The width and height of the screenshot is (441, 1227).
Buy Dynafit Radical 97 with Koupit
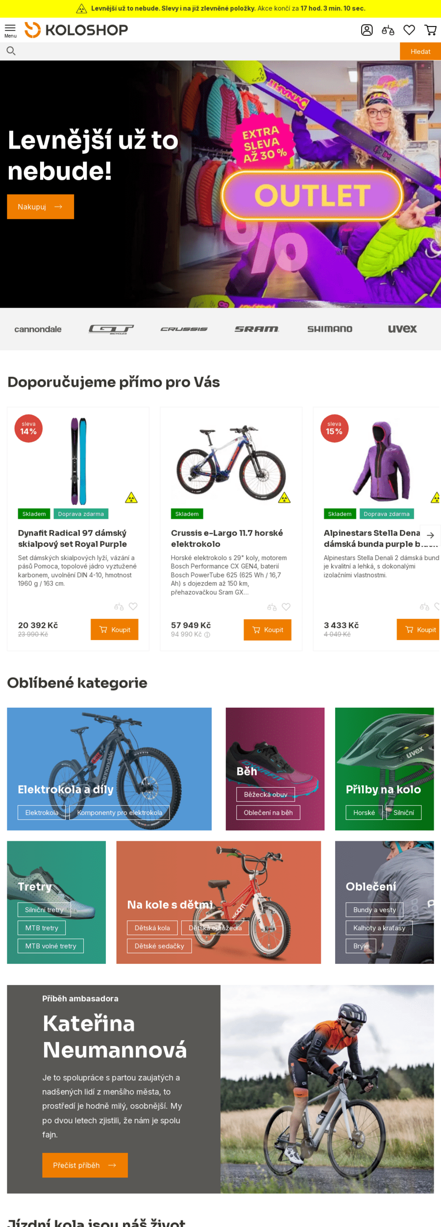[114, 630]
